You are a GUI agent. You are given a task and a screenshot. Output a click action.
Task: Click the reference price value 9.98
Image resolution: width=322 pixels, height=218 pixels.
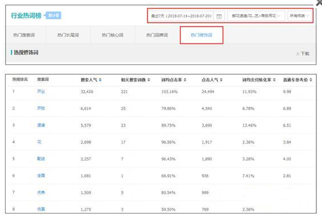(x=287, y=91)
